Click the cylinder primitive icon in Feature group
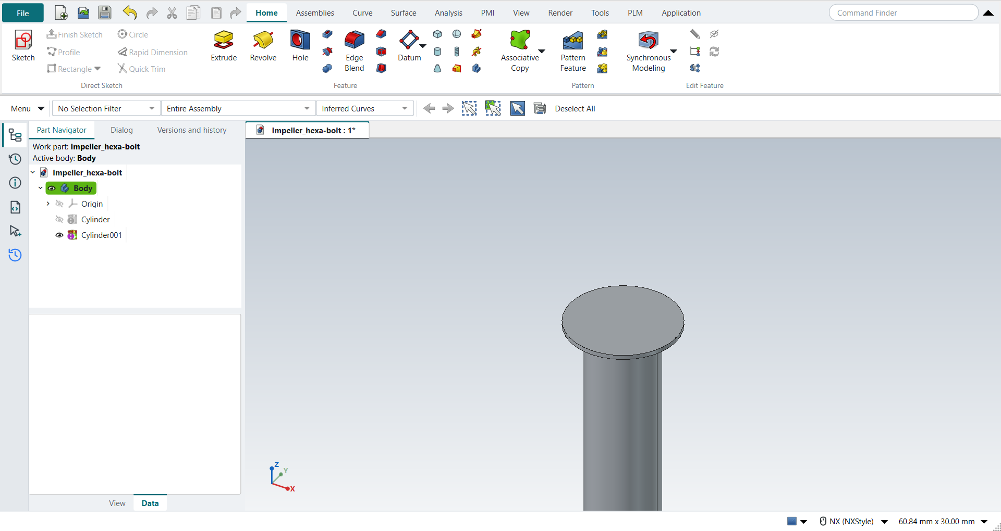The height and width of the screenshot is (531, 1001). click(x=437, y=52)
